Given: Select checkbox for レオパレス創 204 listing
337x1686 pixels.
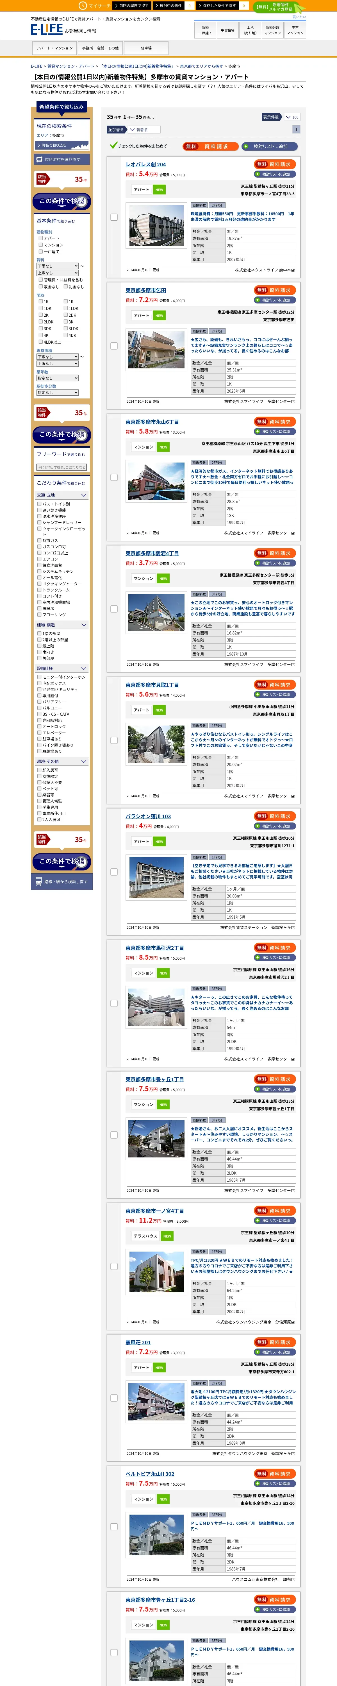Looking at the screenshot, I should click(114, 217).
